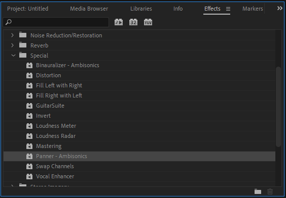Select the Loudness Meter effect name
Viewport: 286px width, 198px height.
tap(56, 126)
